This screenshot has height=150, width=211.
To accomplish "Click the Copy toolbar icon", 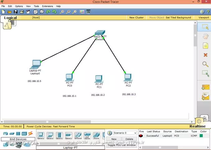I will [x=35, y=12].
